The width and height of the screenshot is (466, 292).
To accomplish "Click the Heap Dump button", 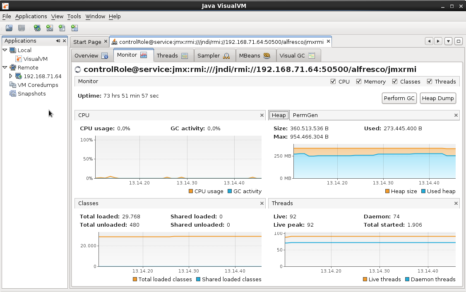I will pyautogui.click(x=438, y=98).
